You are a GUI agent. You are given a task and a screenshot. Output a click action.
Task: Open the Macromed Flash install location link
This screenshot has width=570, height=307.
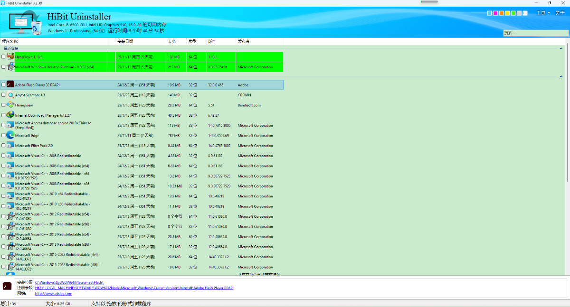pos(69,282)
